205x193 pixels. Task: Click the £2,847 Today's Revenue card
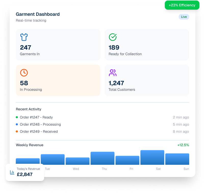[25, 172]
